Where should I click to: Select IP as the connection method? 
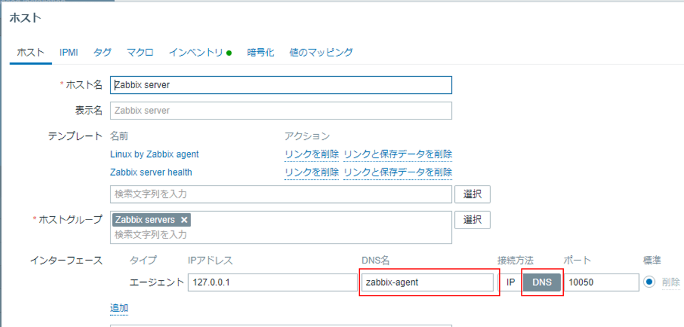(511, 282)
